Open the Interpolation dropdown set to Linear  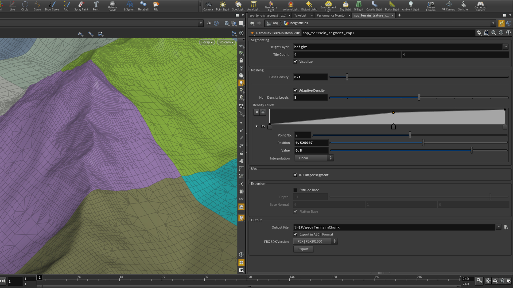pyautogui.click(x=313, y=158)
